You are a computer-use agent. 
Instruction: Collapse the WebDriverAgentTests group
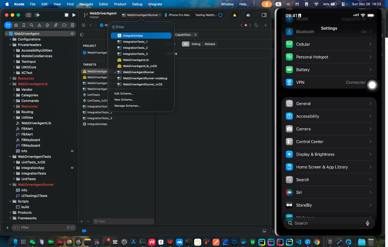(x=10, y=157)
